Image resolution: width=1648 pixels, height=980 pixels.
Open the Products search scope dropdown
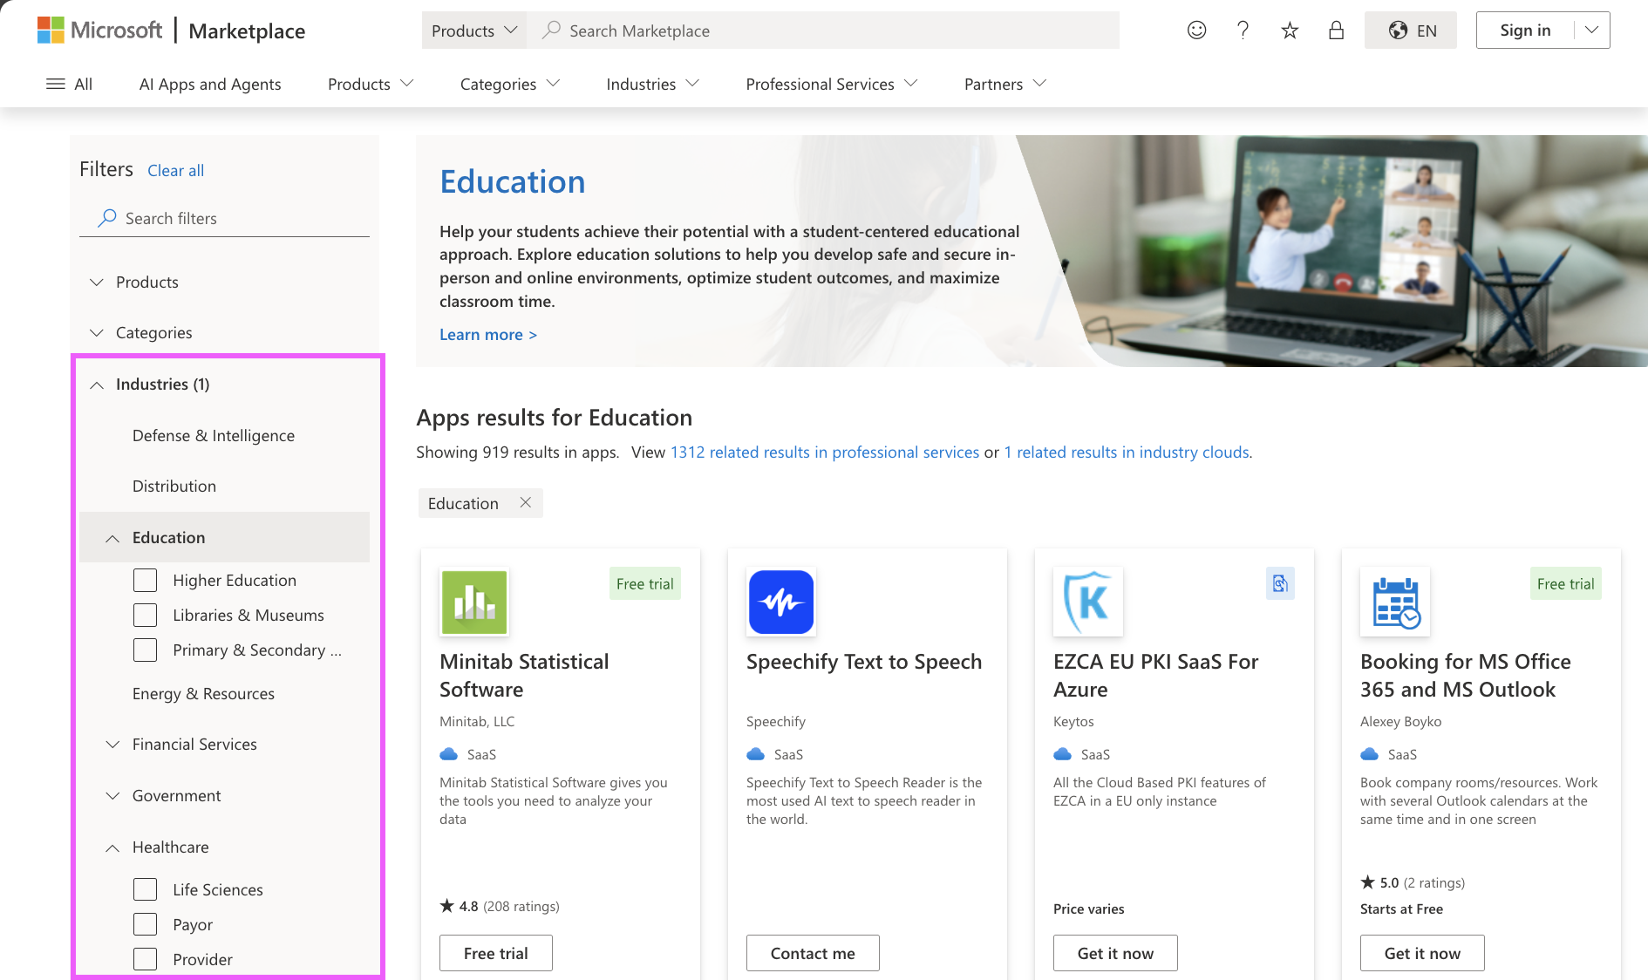(x=474, y=31)
